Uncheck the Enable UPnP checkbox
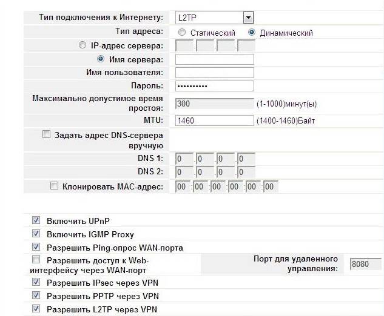This screenshot has width=384, height=316. pos(36,221)
